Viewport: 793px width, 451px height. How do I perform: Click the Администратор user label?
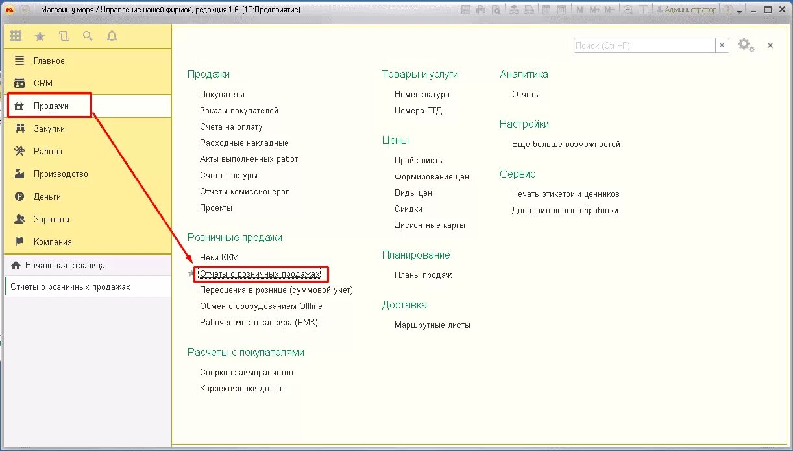[x=687, y=10]
